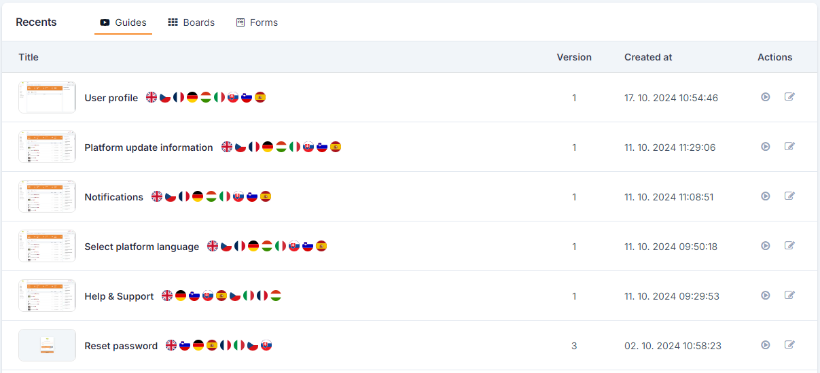Select Hungarian flag on Help & Support row
Screen dimensions: 820x373
276,296
